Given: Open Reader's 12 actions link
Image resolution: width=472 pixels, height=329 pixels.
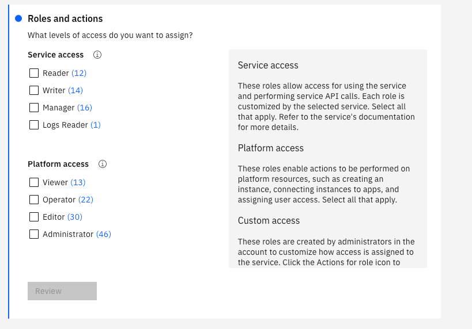Looking at the screenshot, I should pos(79,73).
